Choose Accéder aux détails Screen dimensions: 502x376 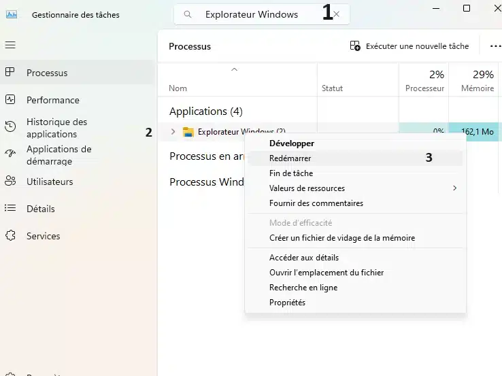point(355,258)
